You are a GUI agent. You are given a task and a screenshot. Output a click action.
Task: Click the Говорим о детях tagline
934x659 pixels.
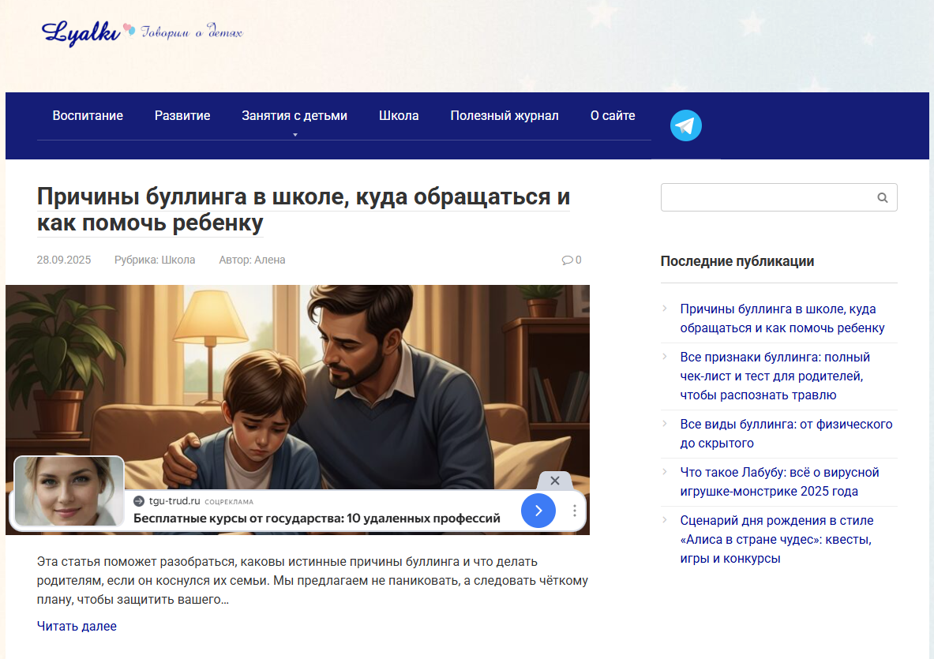(193, 32)
